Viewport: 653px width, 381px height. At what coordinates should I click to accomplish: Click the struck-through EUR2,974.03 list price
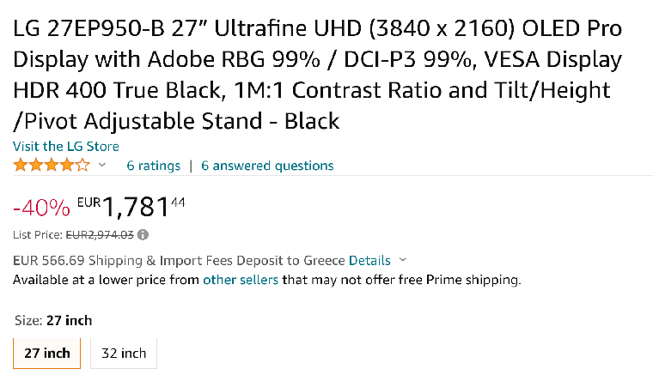coord(100,235)
